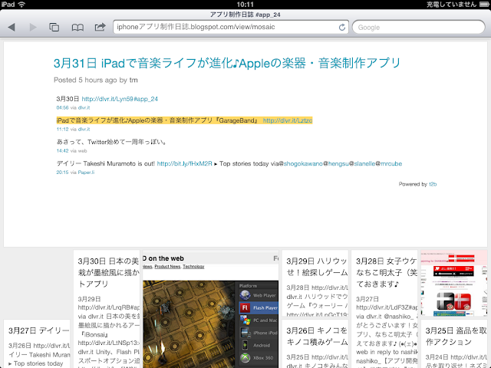This screenshot has width=491, height=368.
Task: Open the game screenshot mosaic tile
Action: point(210,309)
